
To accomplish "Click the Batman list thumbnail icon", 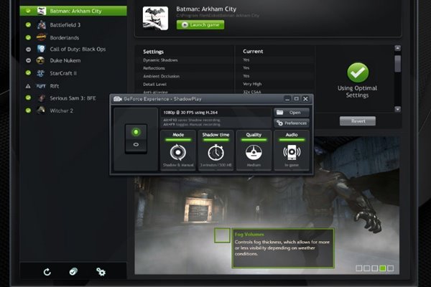I will [x=42, y=11].
